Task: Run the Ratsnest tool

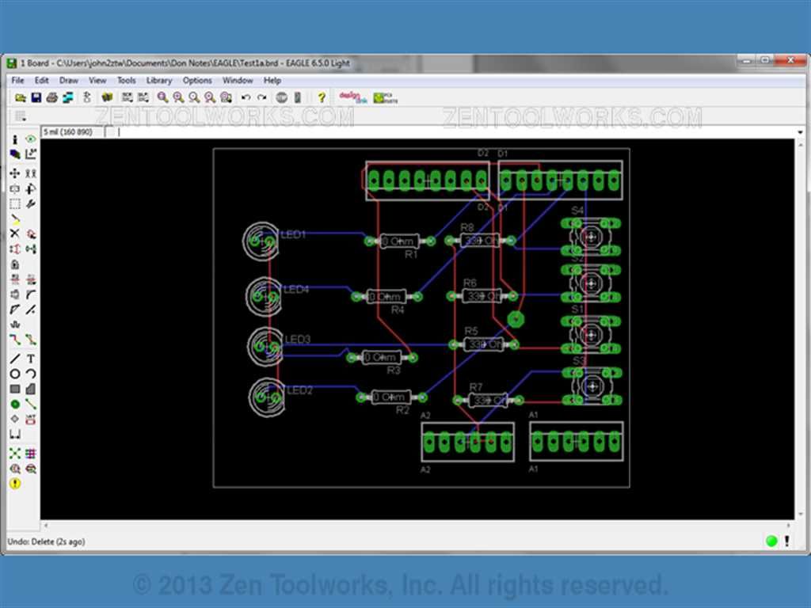Action: 15,454
